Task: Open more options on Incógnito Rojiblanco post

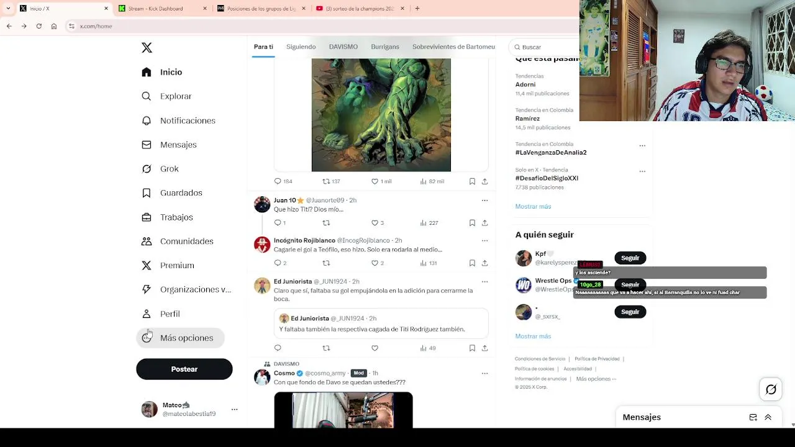Action: [x=484, y=240]
